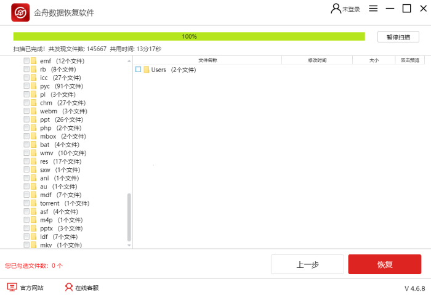Click the webm folder icon

pyautogui.click(x=33, y=111)
